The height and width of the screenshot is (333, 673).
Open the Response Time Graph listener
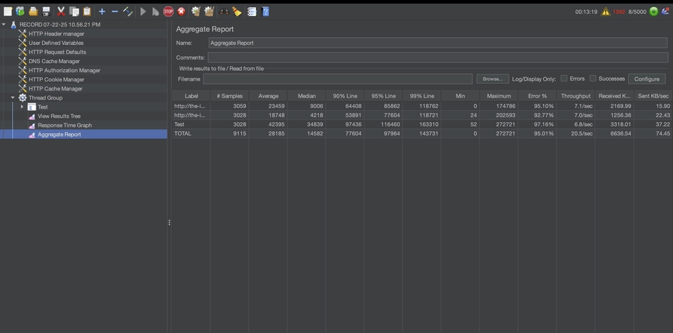[x=64, y=125]
